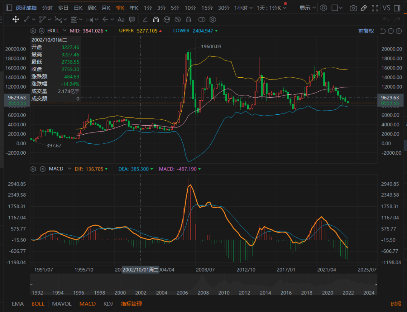Open the BOLL indicator dropdown arrow
The image size is (407, 312).
point(64,31)
